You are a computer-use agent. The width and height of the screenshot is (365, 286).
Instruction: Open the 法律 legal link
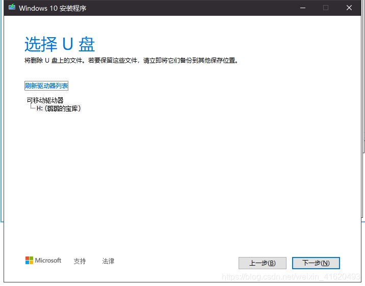pyautogui.click(x=108, y=261)
